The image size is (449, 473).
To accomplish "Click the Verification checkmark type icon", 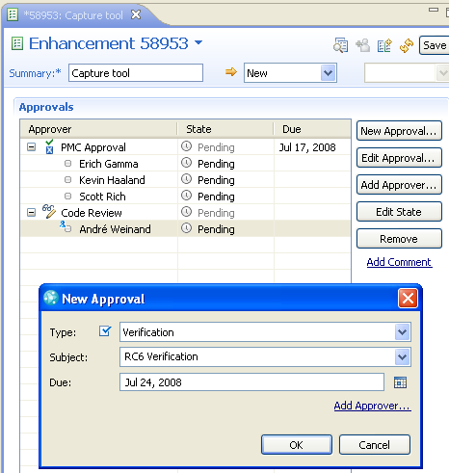I will tap(105, 331).
